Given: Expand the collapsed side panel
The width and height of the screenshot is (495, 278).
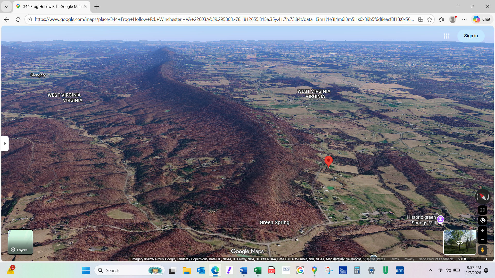Looking at the screenshot, I should (5, 144).
